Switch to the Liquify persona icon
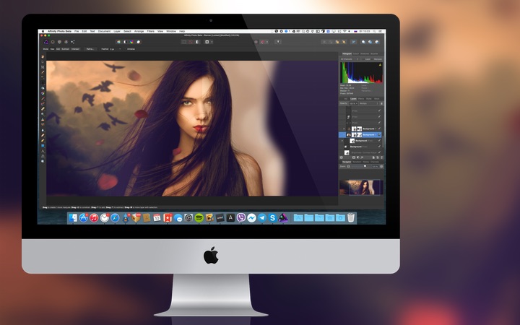Viewport: 520px width, 325px height. [x=53, y=42]
